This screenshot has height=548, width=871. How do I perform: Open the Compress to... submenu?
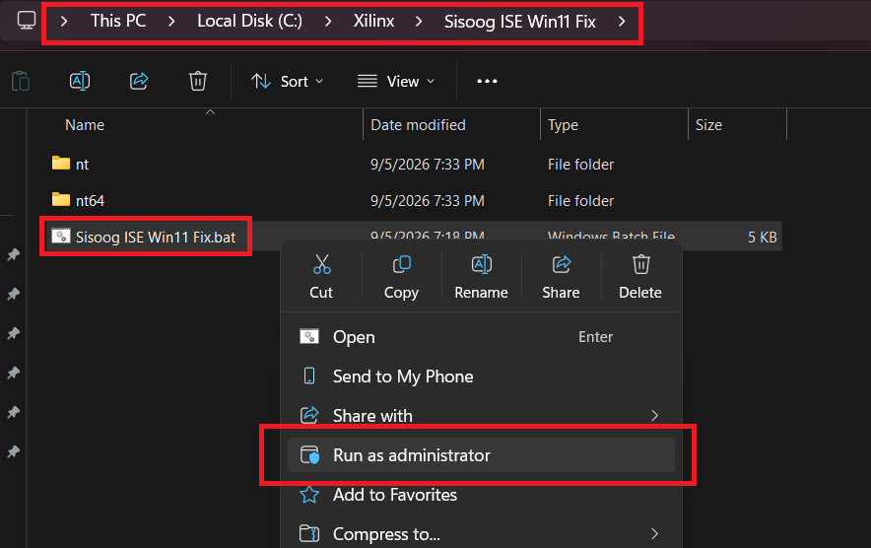point(481,534)
